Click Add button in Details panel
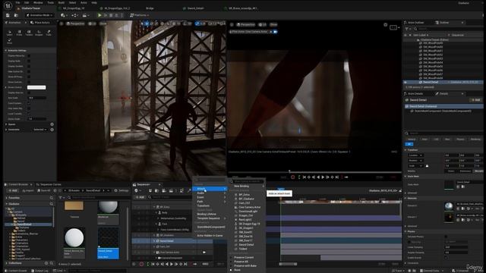 (475, 100)
